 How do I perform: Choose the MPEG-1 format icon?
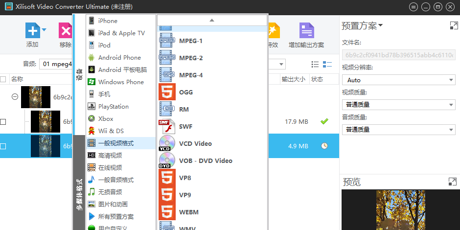(167, 41)
